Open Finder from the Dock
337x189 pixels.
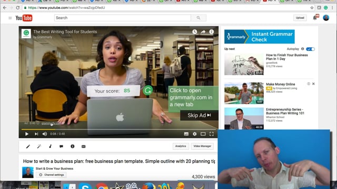[69, 186]
